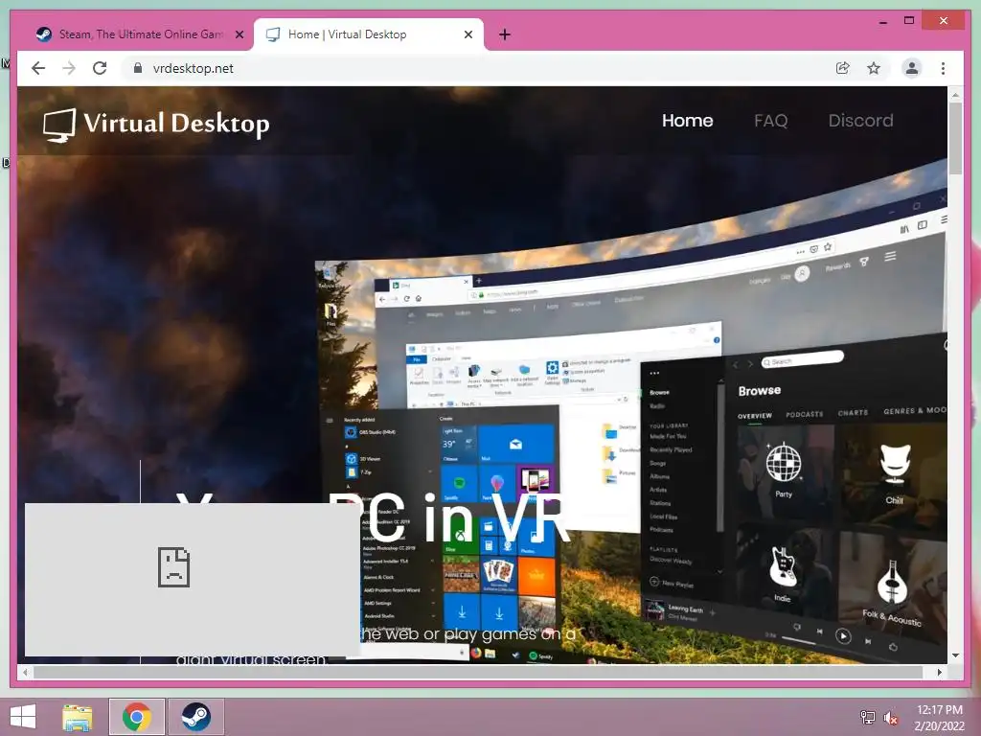Go back to the previous page
The width and height of the screenshot is (981, 736).
(38, 68)
